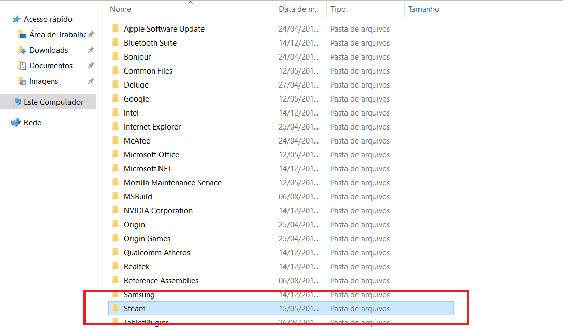Click the Acesso rápido star icon
This screenshot has width=563, height=330.
(16, 19)
